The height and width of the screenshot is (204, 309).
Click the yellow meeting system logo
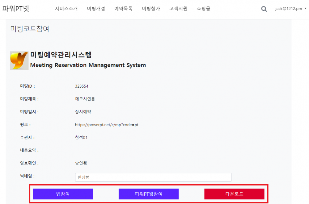(x=19, y=61)
